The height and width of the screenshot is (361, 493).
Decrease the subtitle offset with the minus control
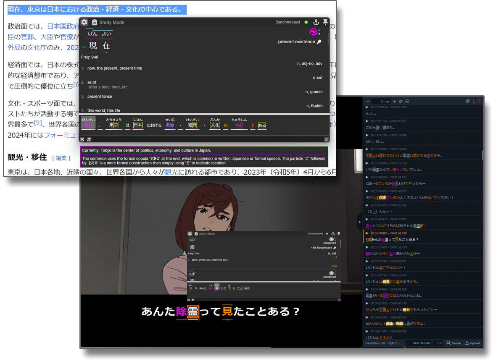[x=368, y=101]
